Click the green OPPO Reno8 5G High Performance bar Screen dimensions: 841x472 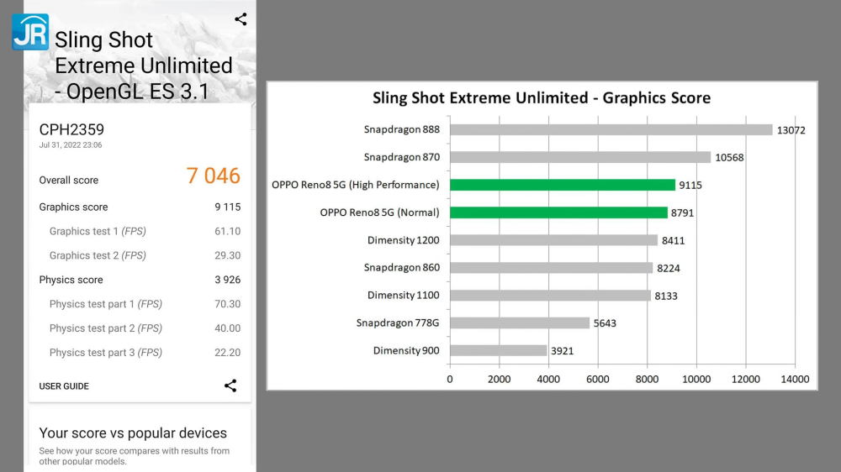(562, 185)
